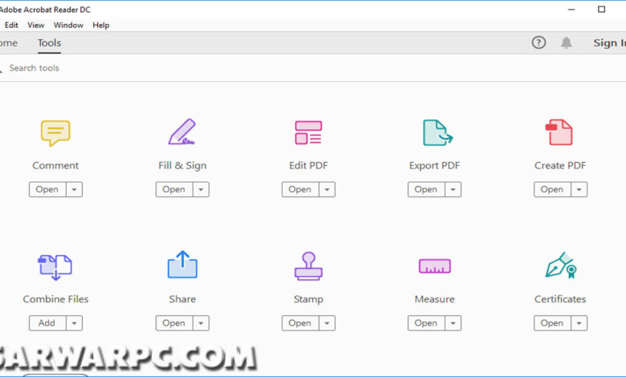Click the Combine Files label
This screenshot has height=377, width=626.
click(55, 299)
